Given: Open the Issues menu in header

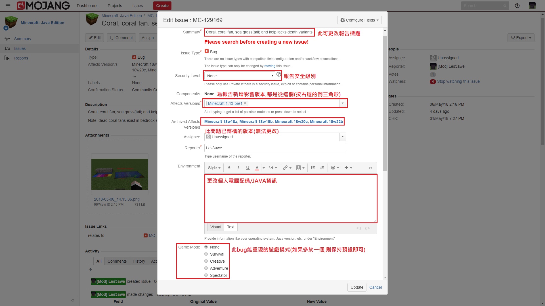Looking at the screenshot, I should [137, 6].
